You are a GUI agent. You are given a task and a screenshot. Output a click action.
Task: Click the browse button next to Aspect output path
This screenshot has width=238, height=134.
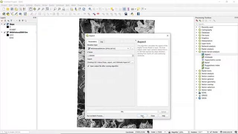pos(132,63)
